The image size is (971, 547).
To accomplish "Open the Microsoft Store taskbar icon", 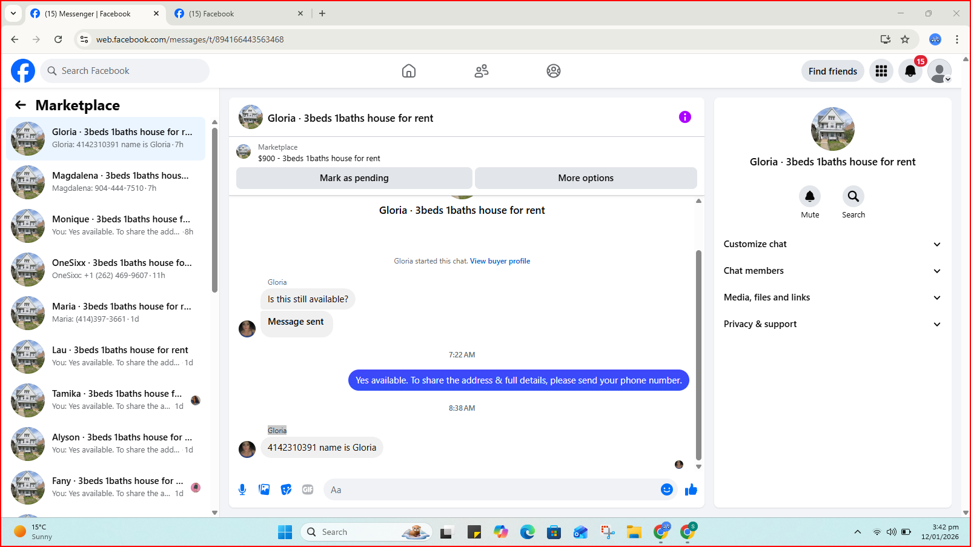I will 554,532.
